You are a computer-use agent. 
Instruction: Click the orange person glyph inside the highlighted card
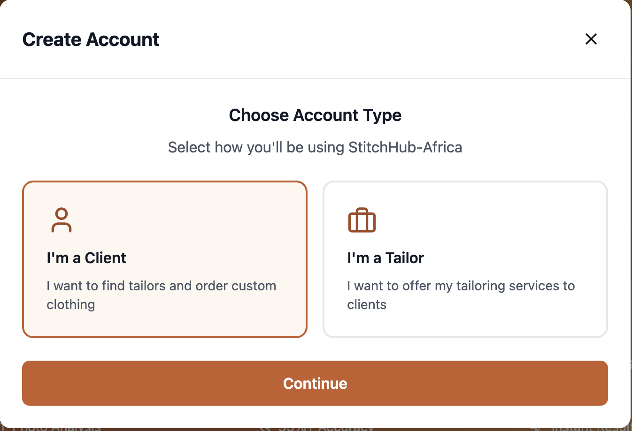[62, 220]
